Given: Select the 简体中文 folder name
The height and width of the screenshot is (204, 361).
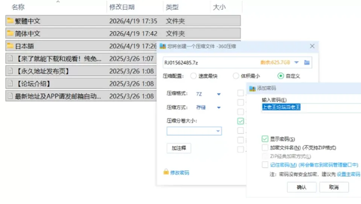Looking at the screenshot, I should (x=27, y=33).
